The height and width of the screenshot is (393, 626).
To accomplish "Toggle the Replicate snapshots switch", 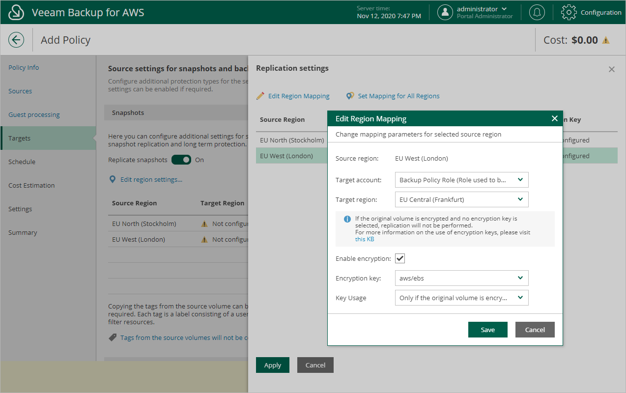I will (181, 160).
